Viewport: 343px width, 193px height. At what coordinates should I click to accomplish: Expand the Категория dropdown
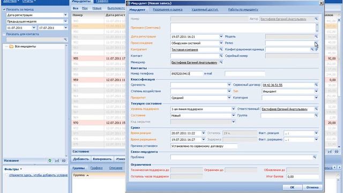(x=316, y=98)
